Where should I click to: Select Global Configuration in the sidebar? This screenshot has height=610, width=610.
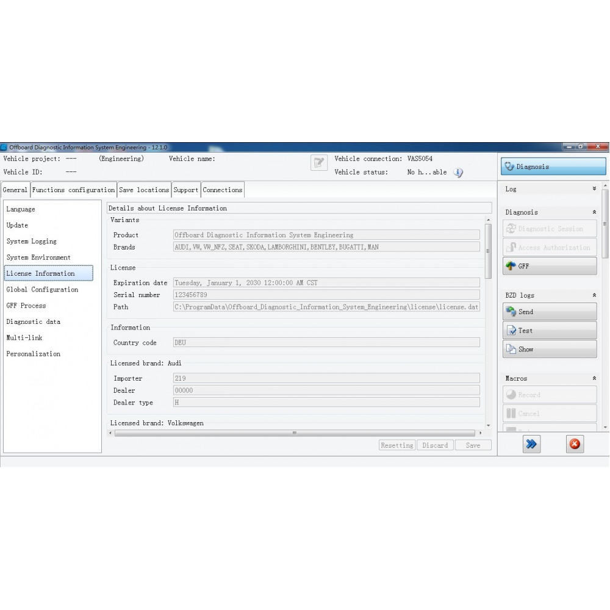pos(42,290)
